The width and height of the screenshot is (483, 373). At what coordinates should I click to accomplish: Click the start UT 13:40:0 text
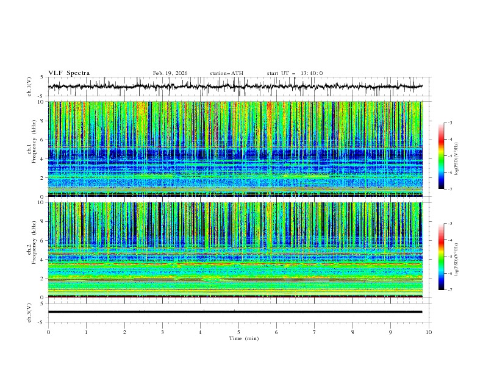pyautogui.click(x=295, y=73)
